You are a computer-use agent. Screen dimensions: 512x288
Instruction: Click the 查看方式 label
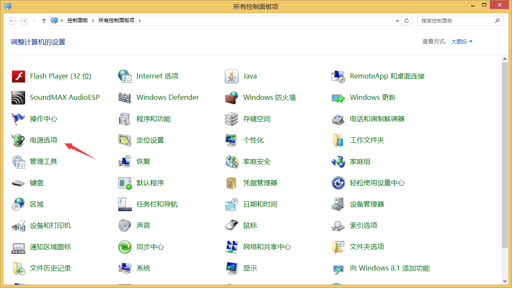coord(434,42)
